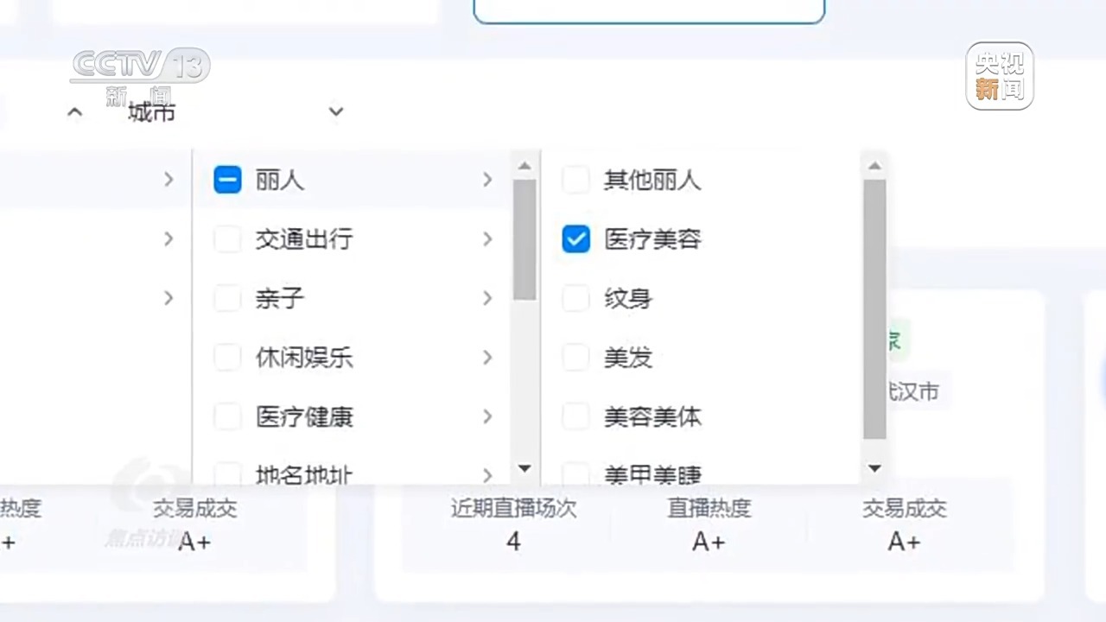The height and width of the screenshot is (622, 1106).
Task: Enable the 纹身 checkbox
Action: tap(575, 298)
